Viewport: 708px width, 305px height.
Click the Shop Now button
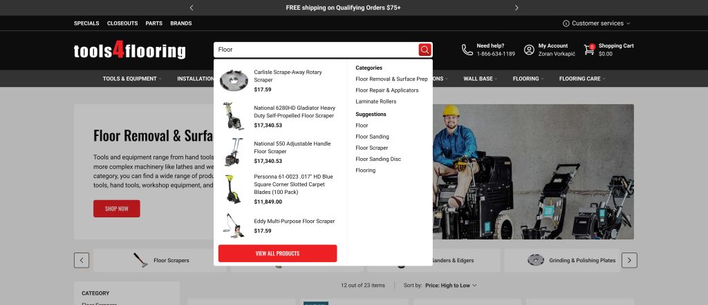(116, 208)
